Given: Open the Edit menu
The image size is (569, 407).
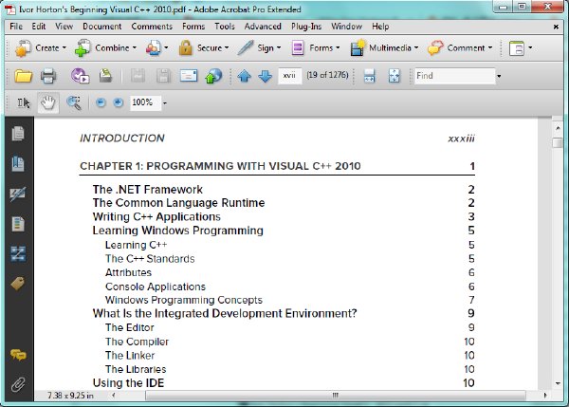Looking at the screenshot, I should [x=39, y=27].
